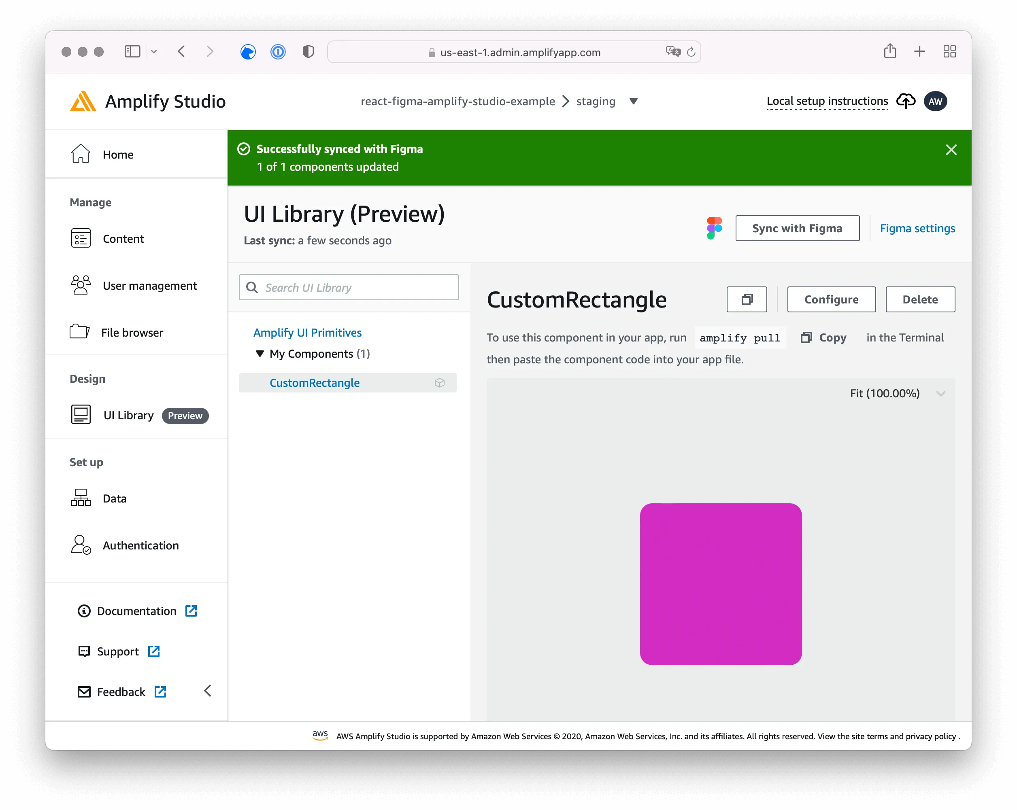Collapse the My Components section

[x=260, y=354]
